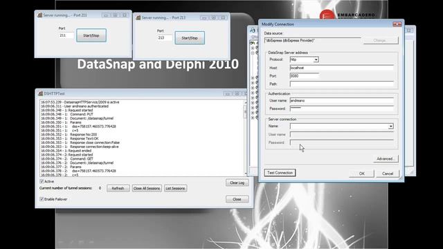
Task: Click Start/Stop in the Port 213 server window
Action: 190,38
